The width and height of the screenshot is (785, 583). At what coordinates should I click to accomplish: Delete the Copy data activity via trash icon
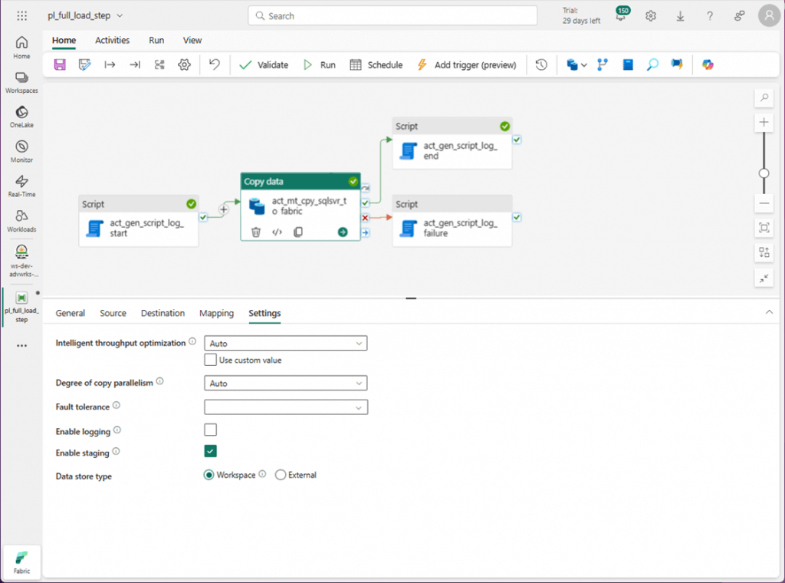coord(255,232)
